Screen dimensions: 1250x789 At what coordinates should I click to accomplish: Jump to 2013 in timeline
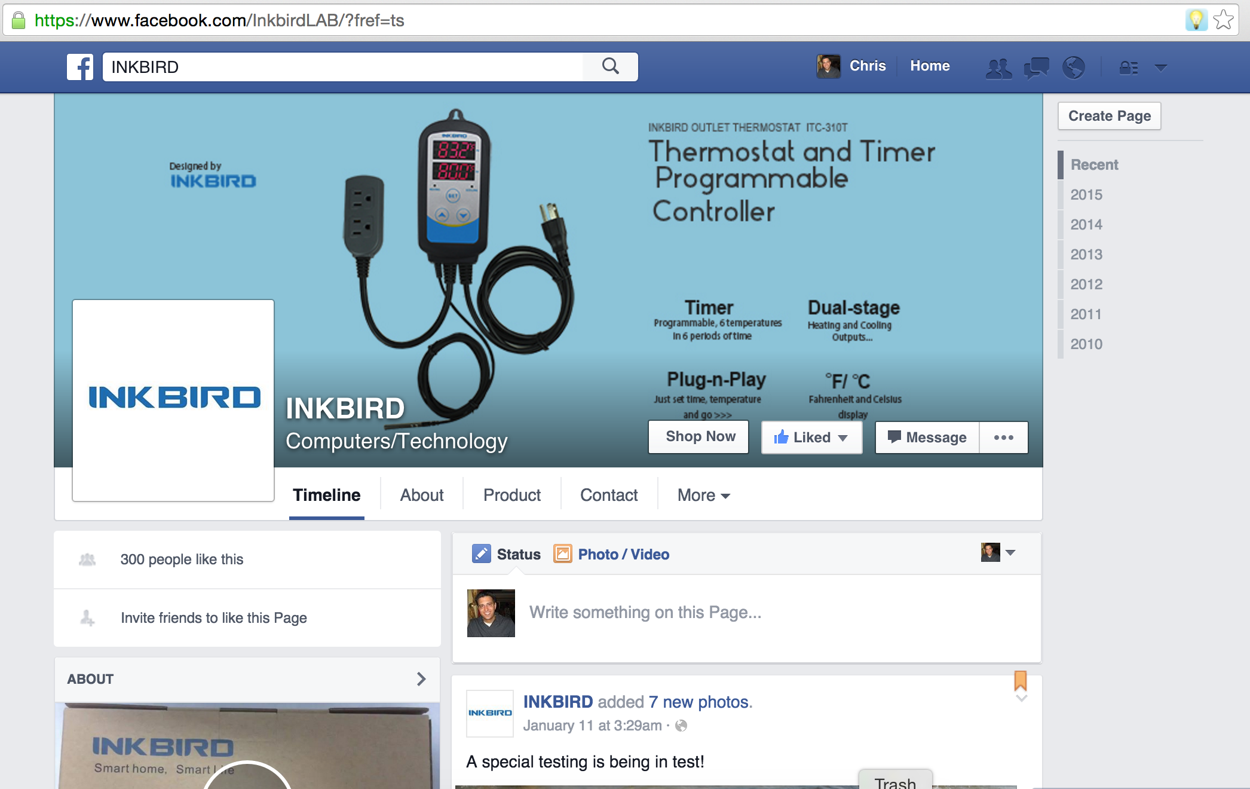pos(1086,255)
